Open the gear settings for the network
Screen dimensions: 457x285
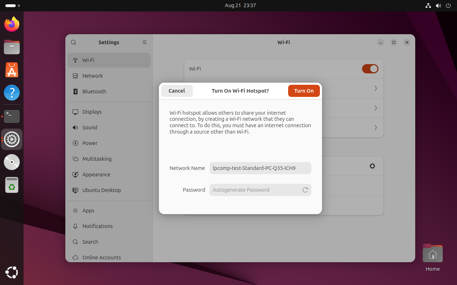372,166
